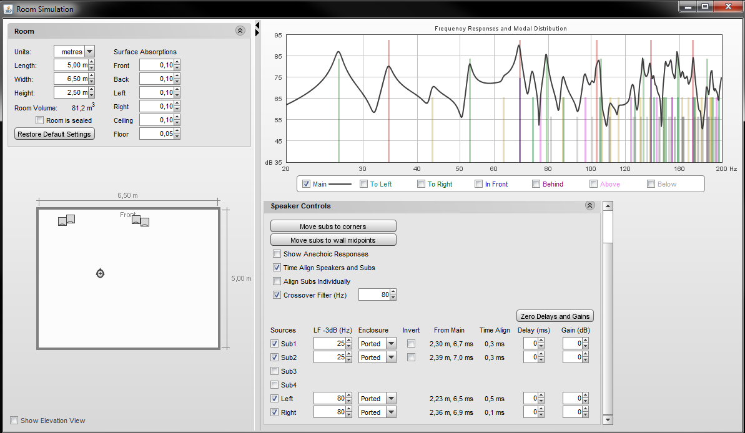The image size is (745, 433).
Task: Click the right-pointing divider expand arrow
Action: (257, 32)
